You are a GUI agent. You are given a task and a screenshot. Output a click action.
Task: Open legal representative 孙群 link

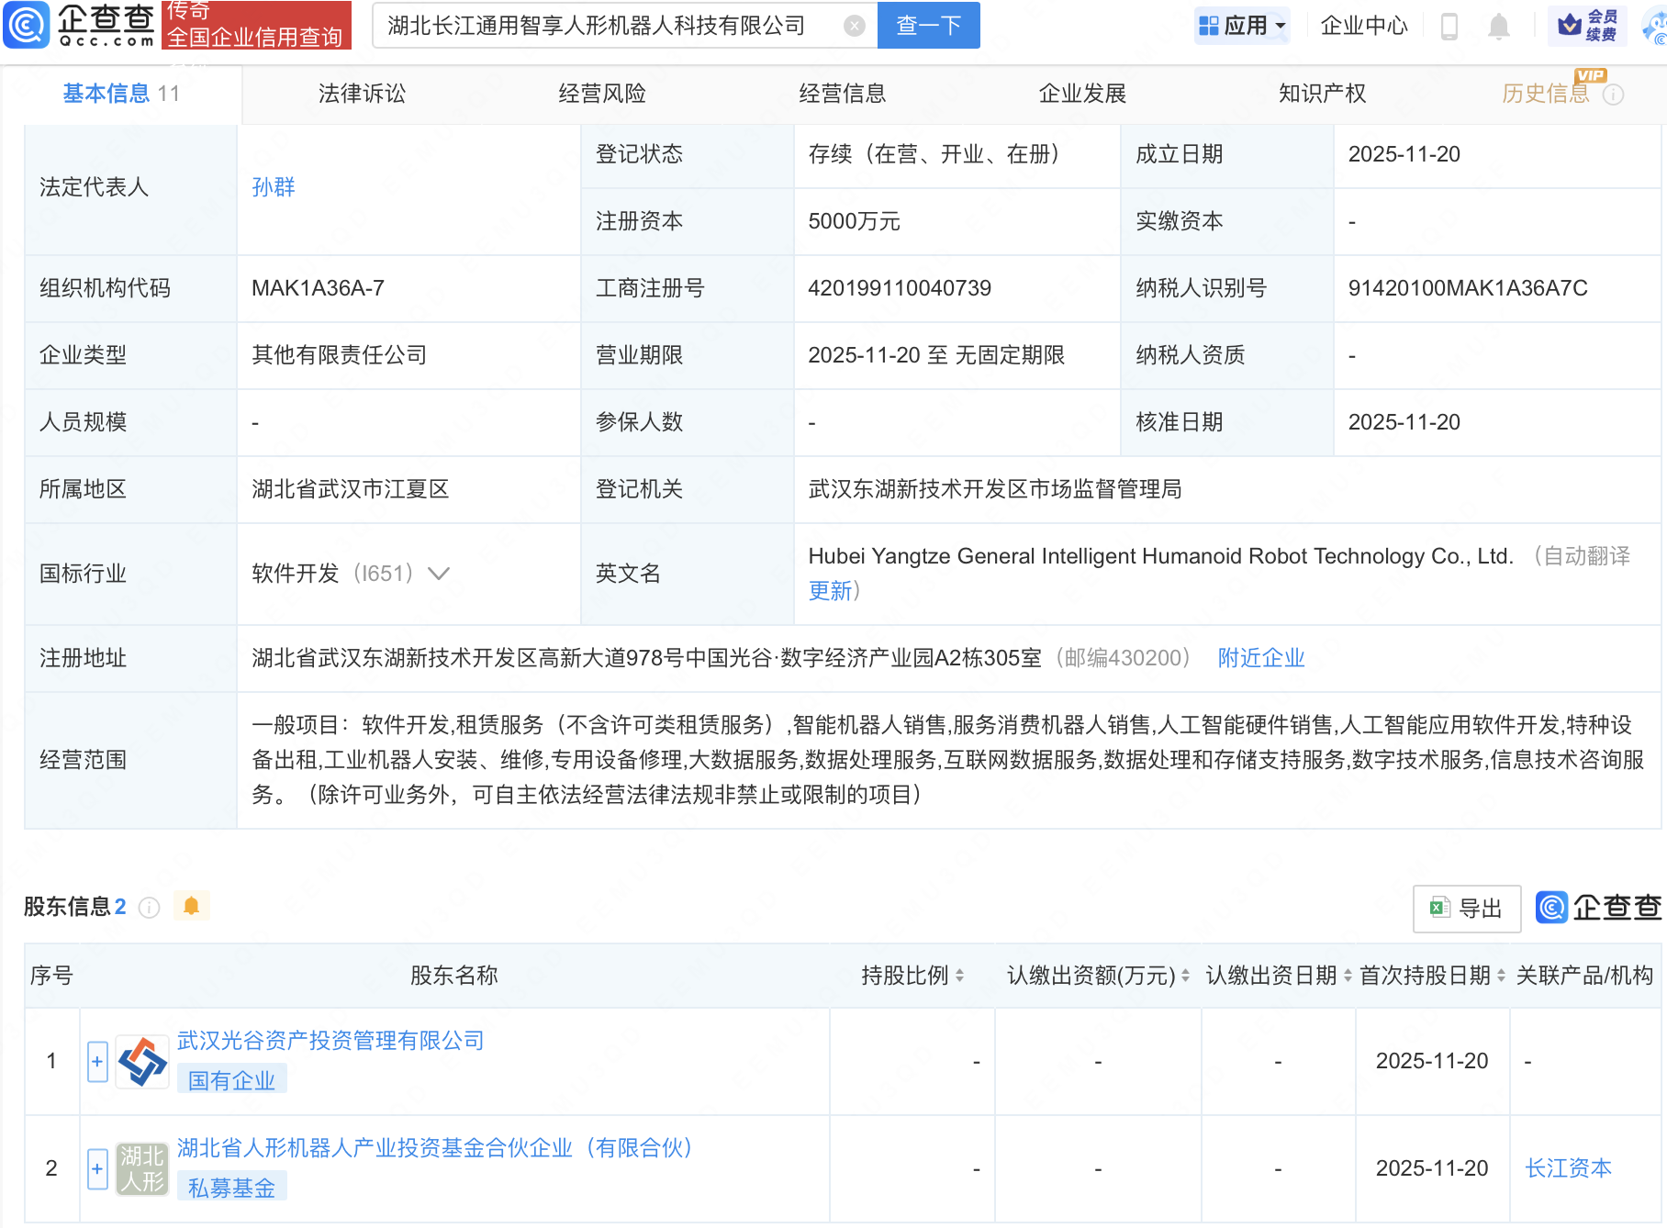click(x=274, y=187)
